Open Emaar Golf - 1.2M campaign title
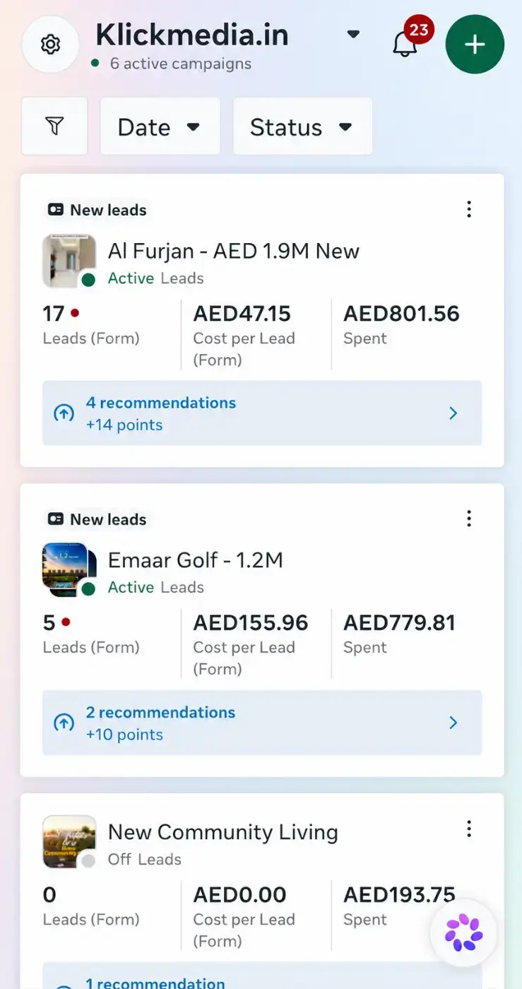 pyautogui.click(x=196, y=560)
